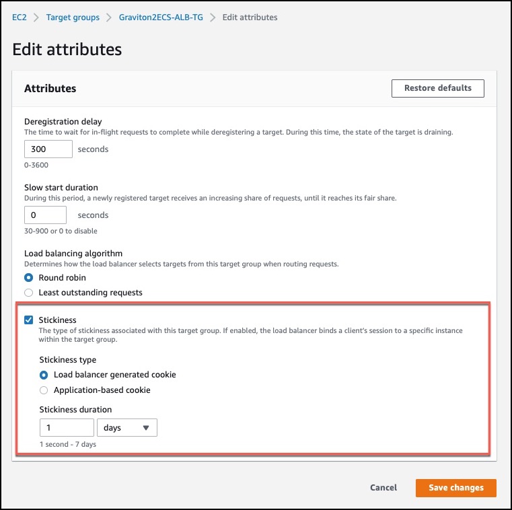512x510 pixels.
Task: Click the chevron after EC2 breadcrumb
Action: coord(36,17)
